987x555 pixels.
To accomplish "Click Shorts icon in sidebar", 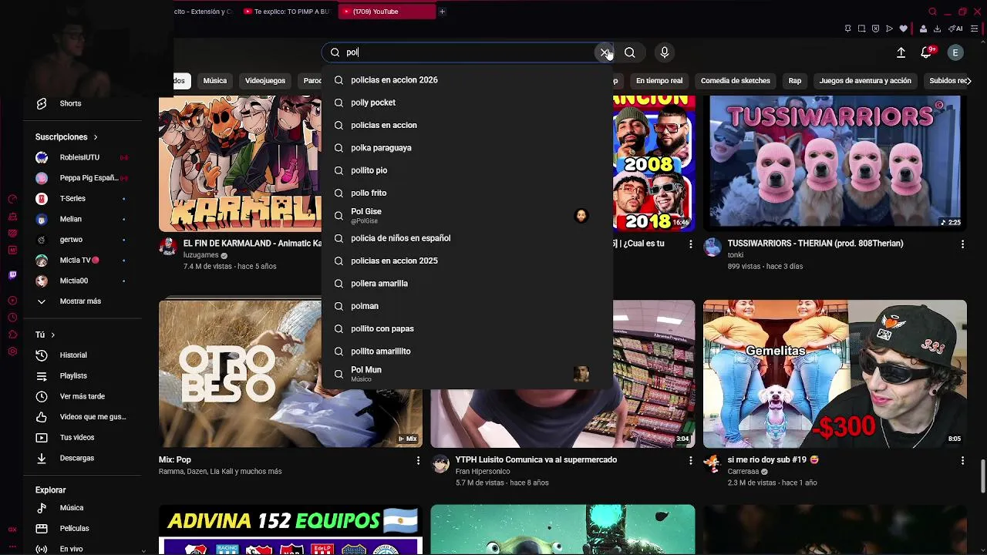I will (x=42, y=103).
